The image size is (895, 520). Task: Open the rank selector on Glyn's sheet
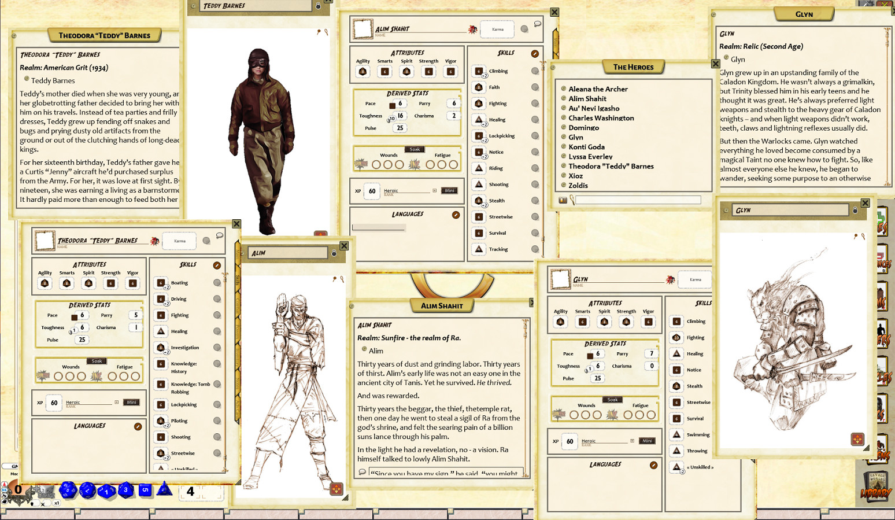[x=631, y=441]
